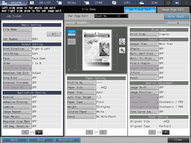Click the All button

tap(54, 34)
